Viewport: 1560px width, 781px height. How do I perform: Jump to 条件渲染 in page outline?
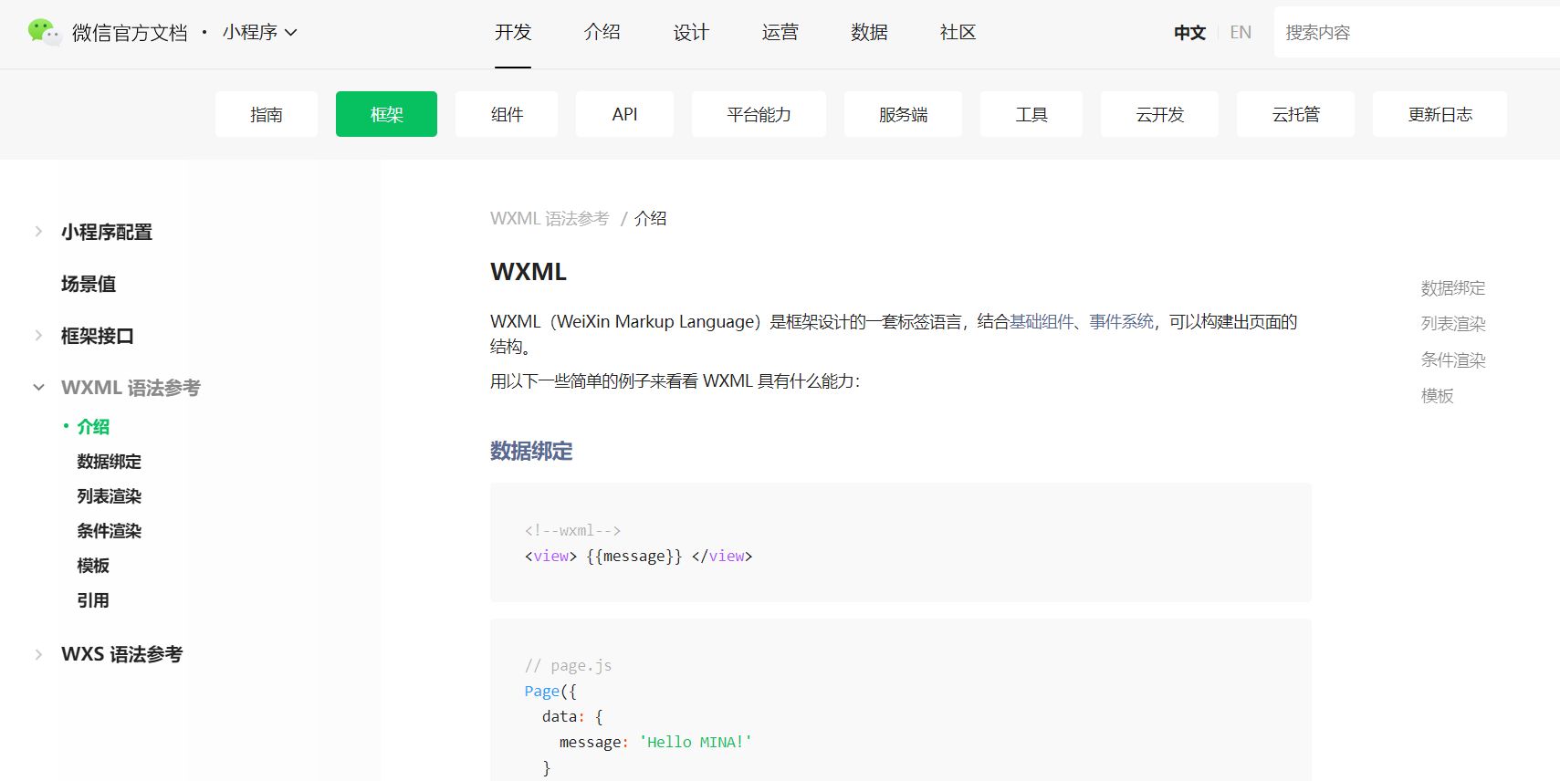[1453, 360]
